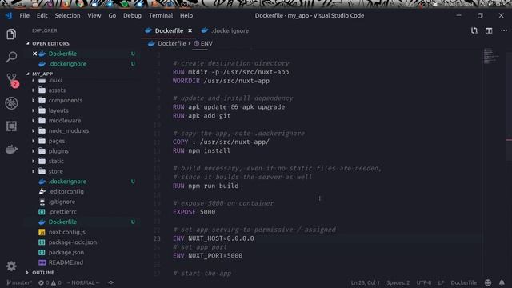Open the .prettierrc file
This screenshot has height=288, width=512.
(x=62, y=211)
